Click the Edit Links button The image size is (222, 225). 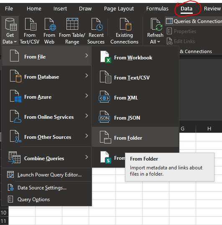coord(181,41)
